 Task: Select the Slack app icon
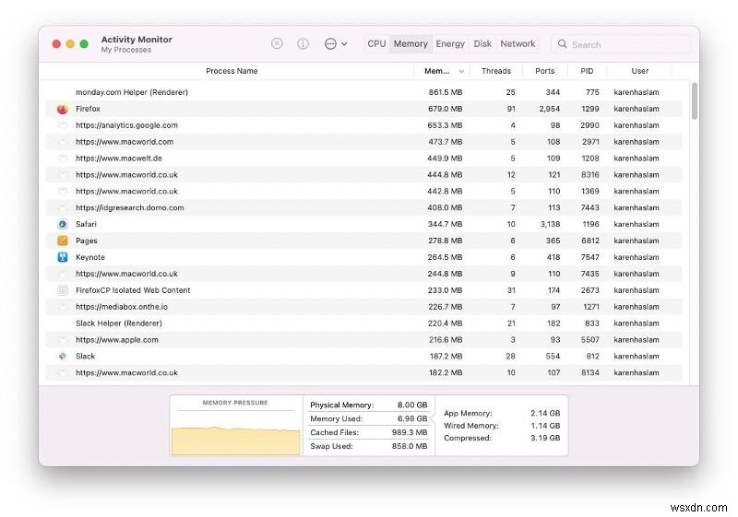(62, 357)
